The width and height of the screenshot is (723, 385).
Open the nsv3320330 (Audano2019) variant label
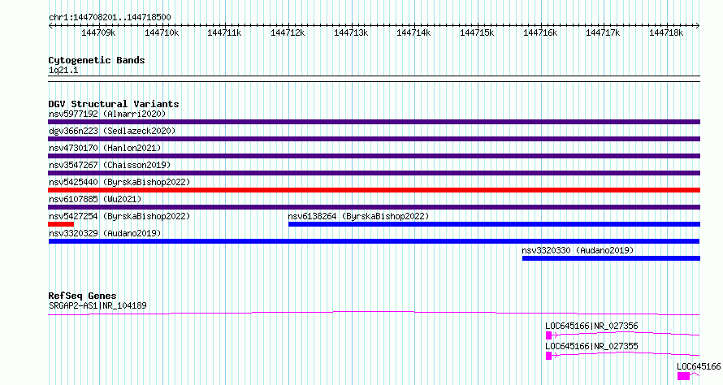(578, 250)
